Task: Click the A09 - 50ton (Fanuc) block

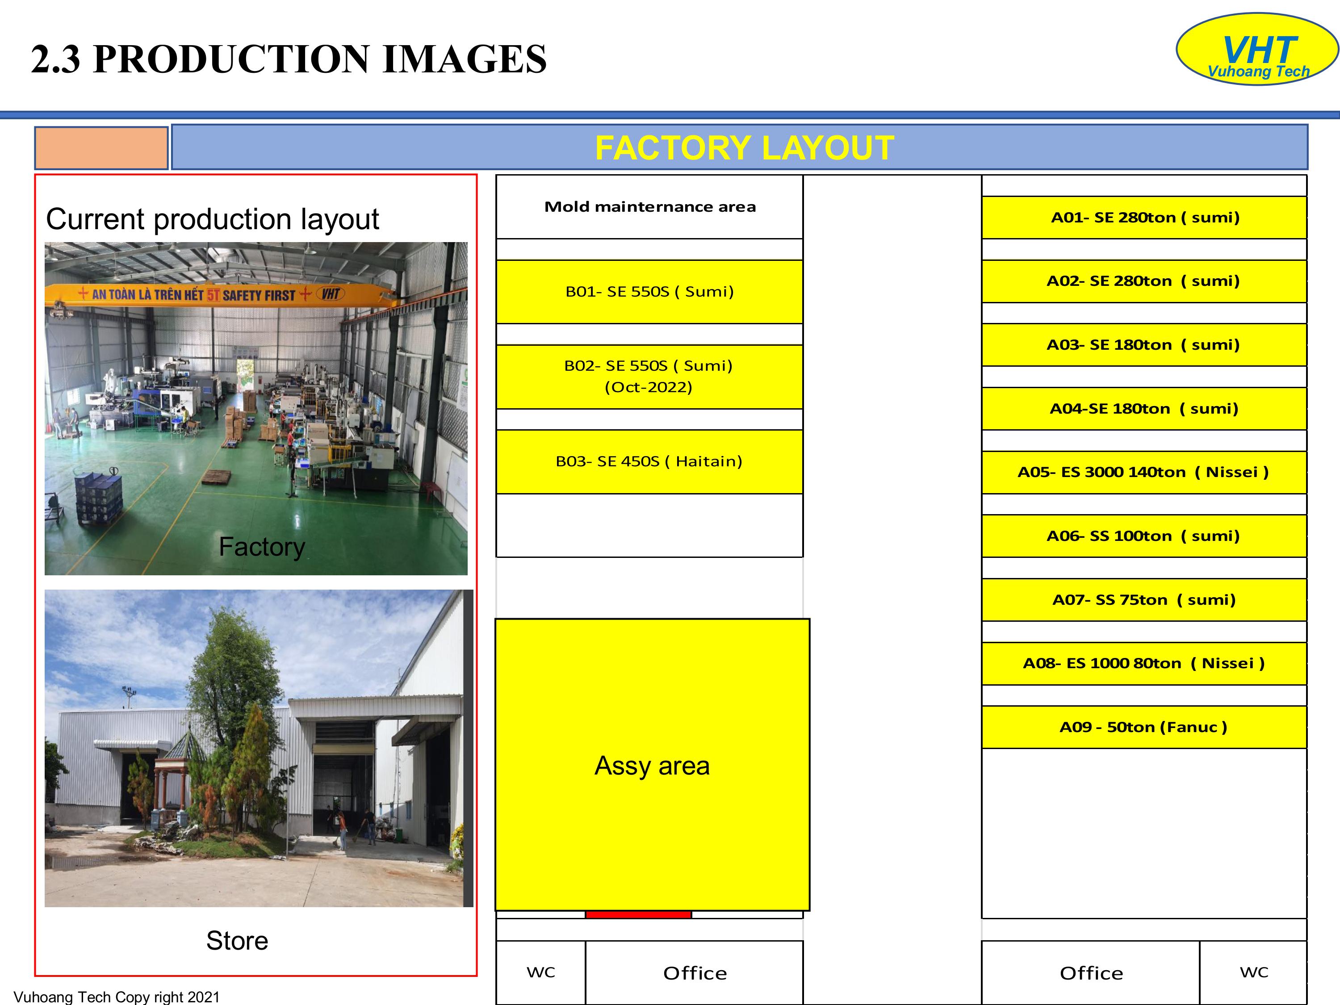Action: tap(1144, 727)
